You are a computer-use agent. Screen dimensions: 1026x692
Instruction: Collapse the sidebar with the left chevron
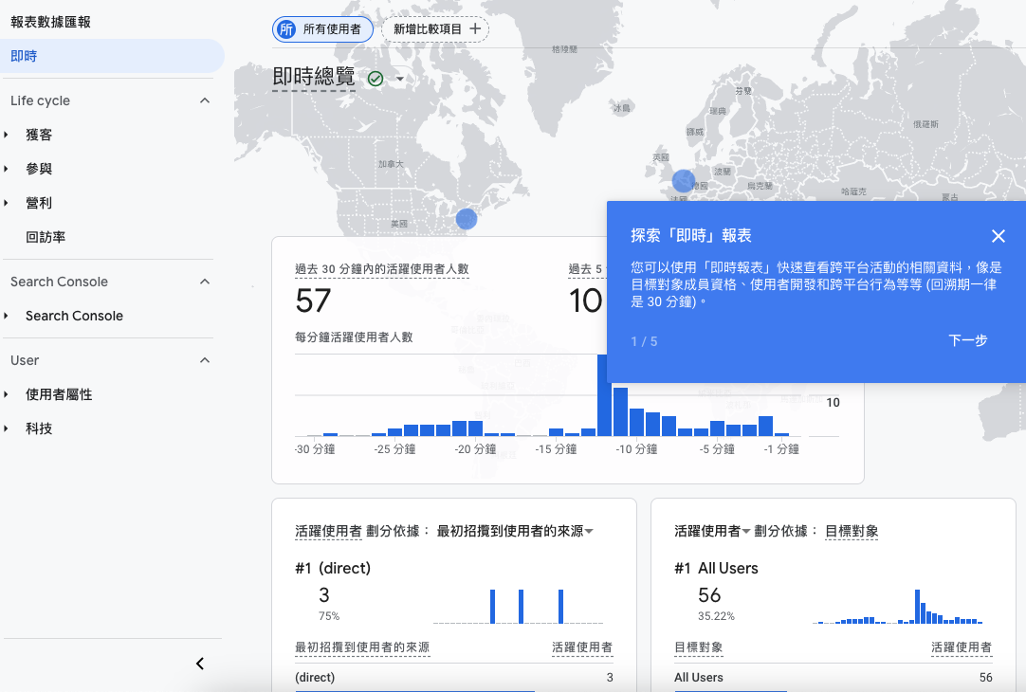click(x=200, y=664)
